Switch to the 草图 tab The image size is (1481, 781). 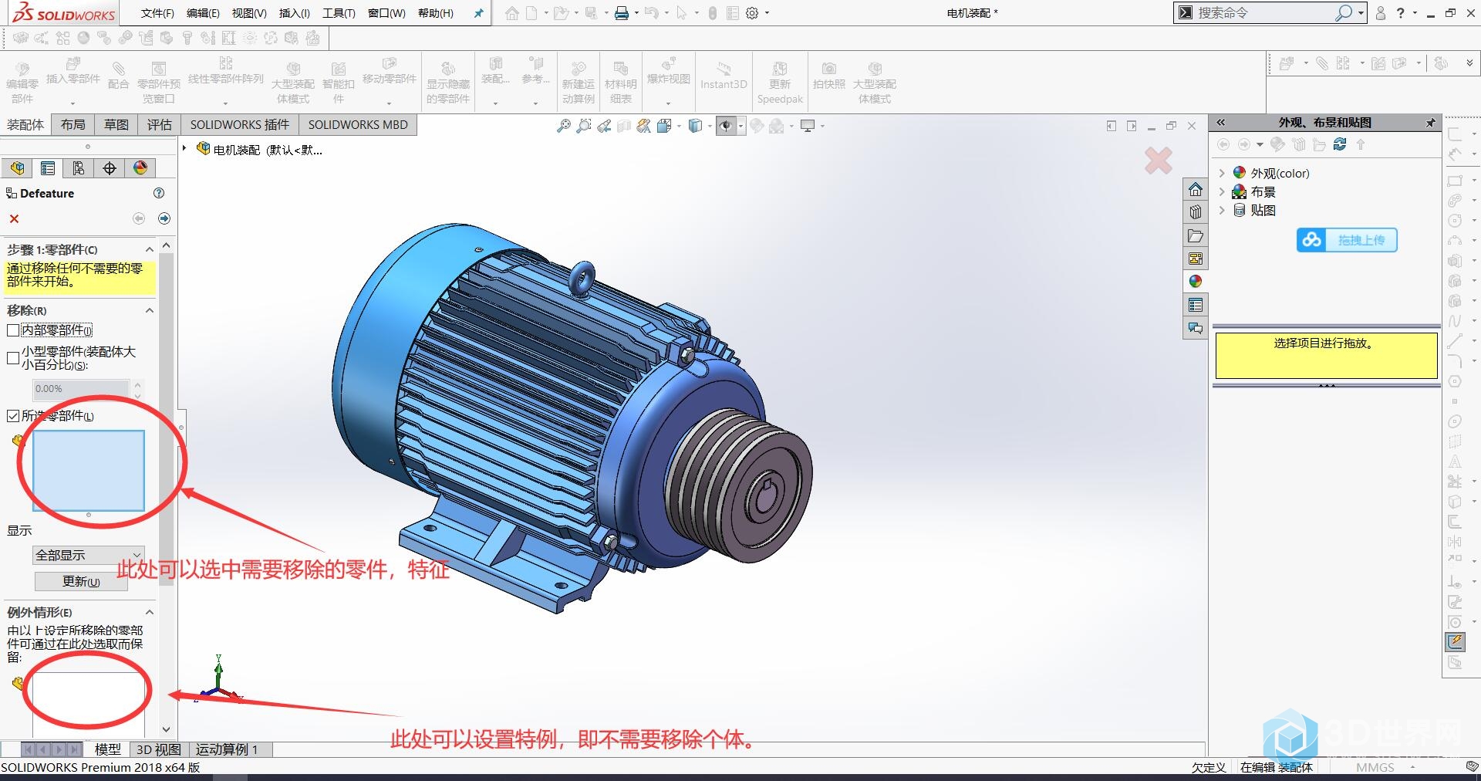[116, 124]
